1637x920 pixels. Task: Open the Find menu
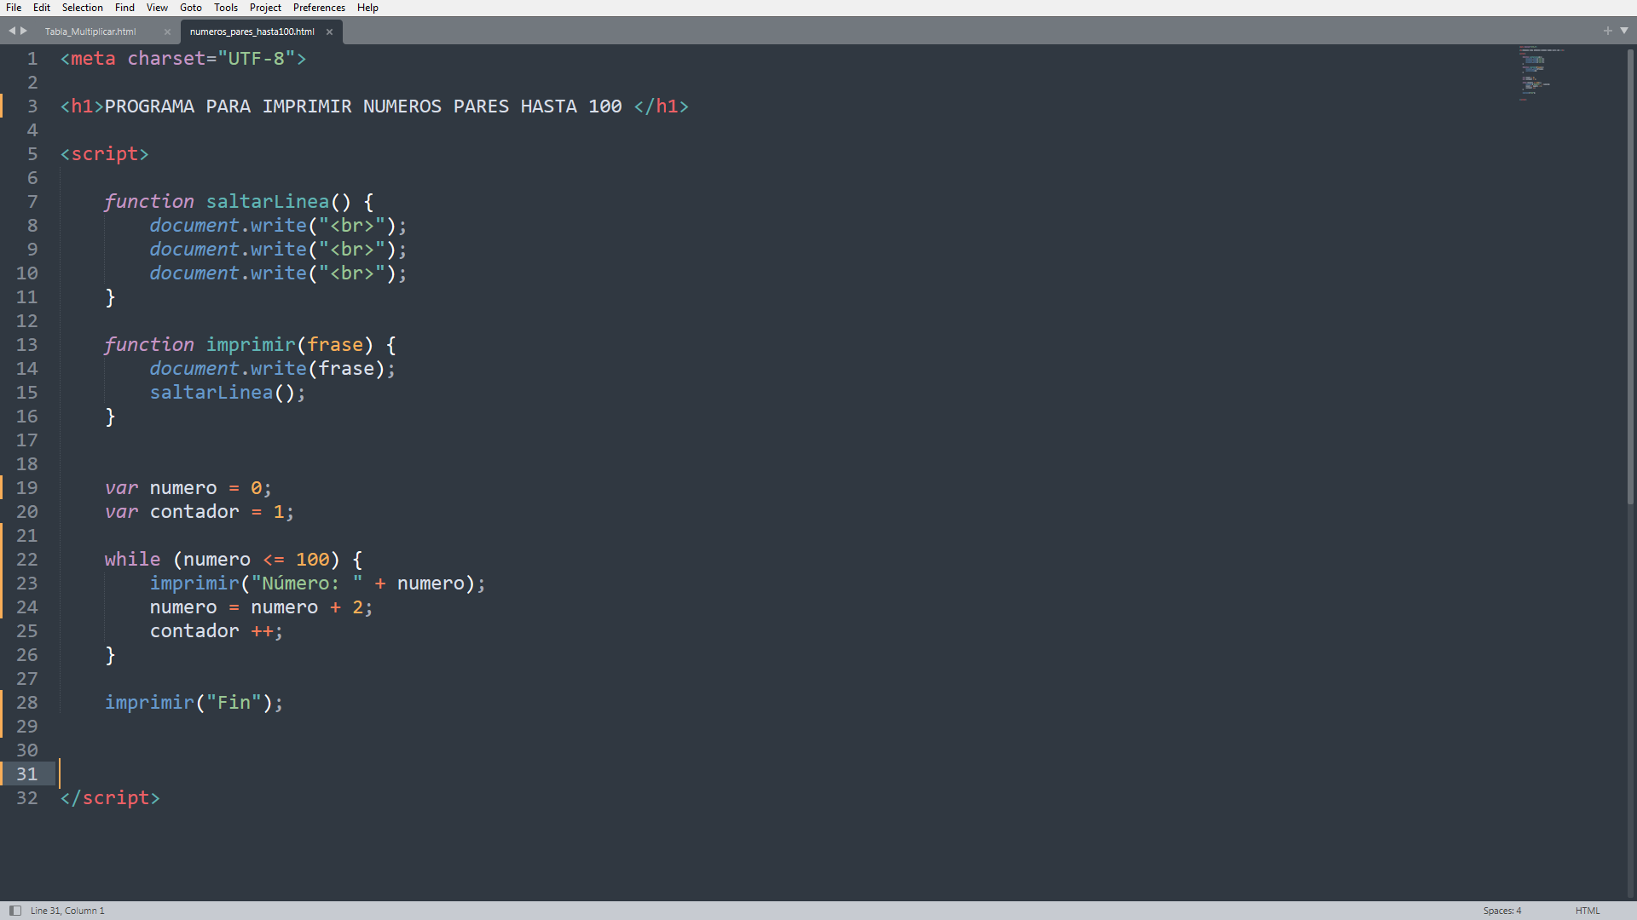click(x=124, y=8)
